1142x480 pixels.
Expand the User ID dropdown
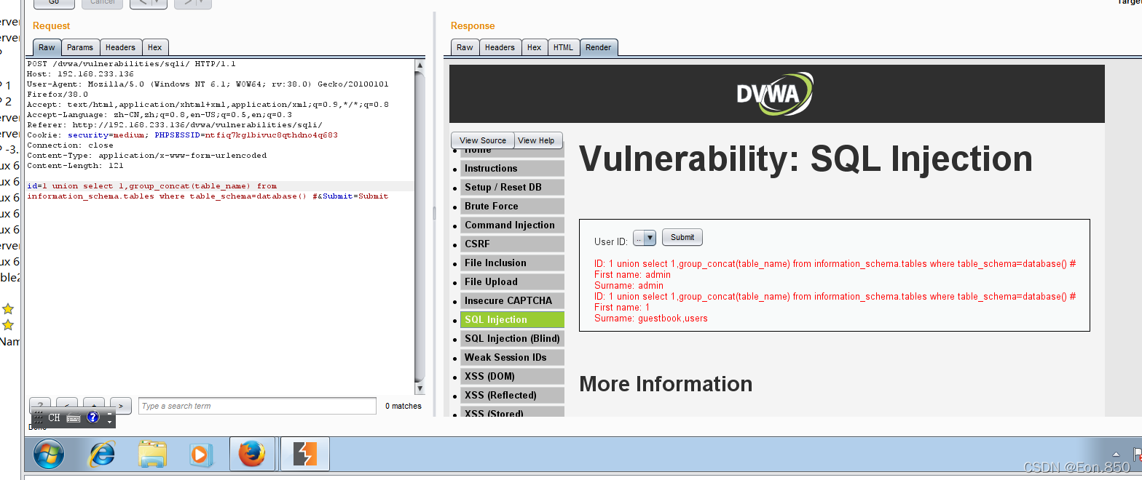coord(645,238)
